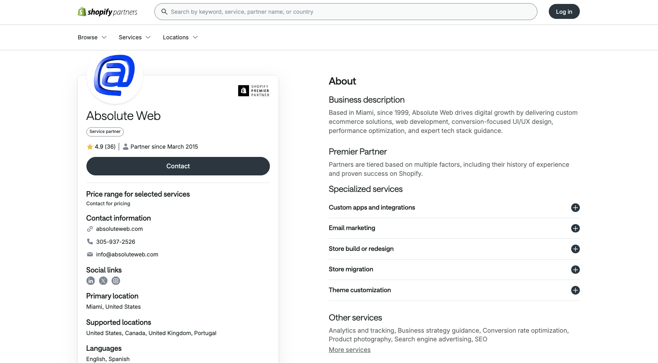The image size is (658, 363).
Task: Expand the Email marketing service
Action: pyautogui.click(x=575, y=228)
